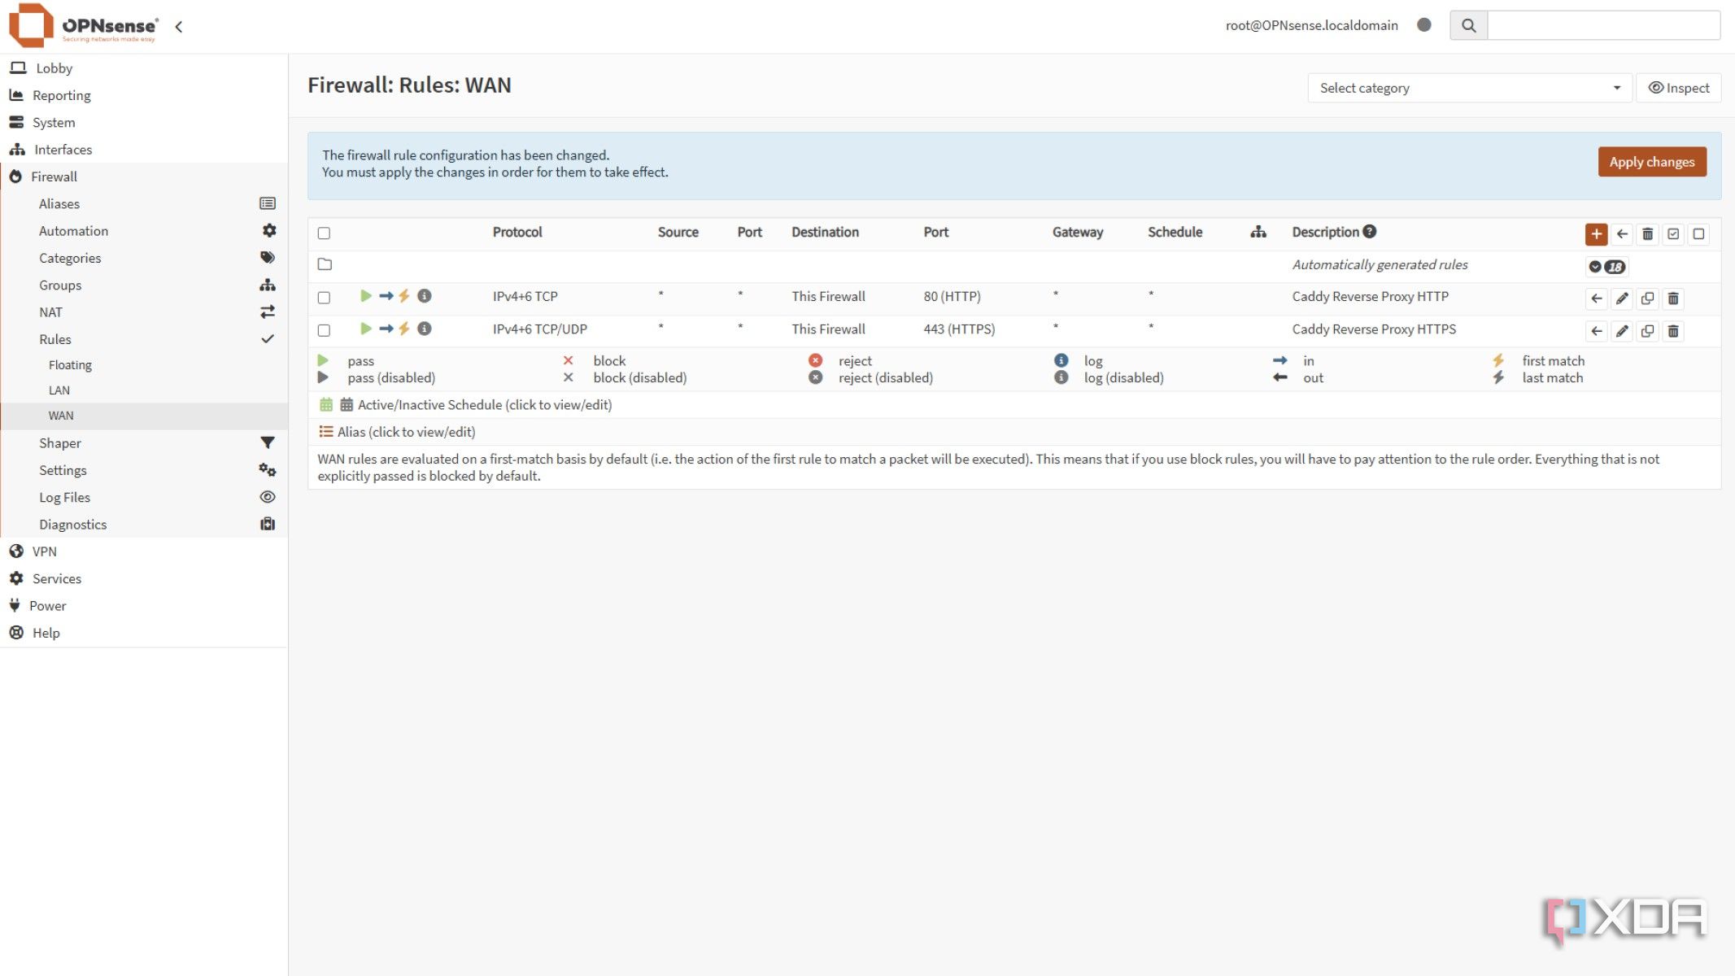Delete the Caddy Reverse Proxy HTTPS rule
Screen dimensions: 1735x976
(x=1673, y=331)
